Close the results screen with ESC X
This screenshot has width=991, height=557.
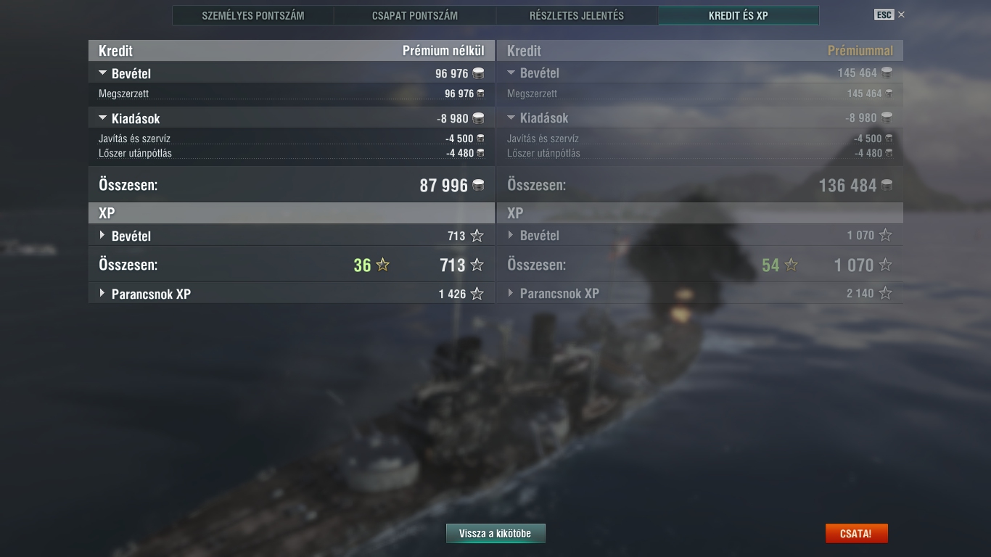(890, 15)
